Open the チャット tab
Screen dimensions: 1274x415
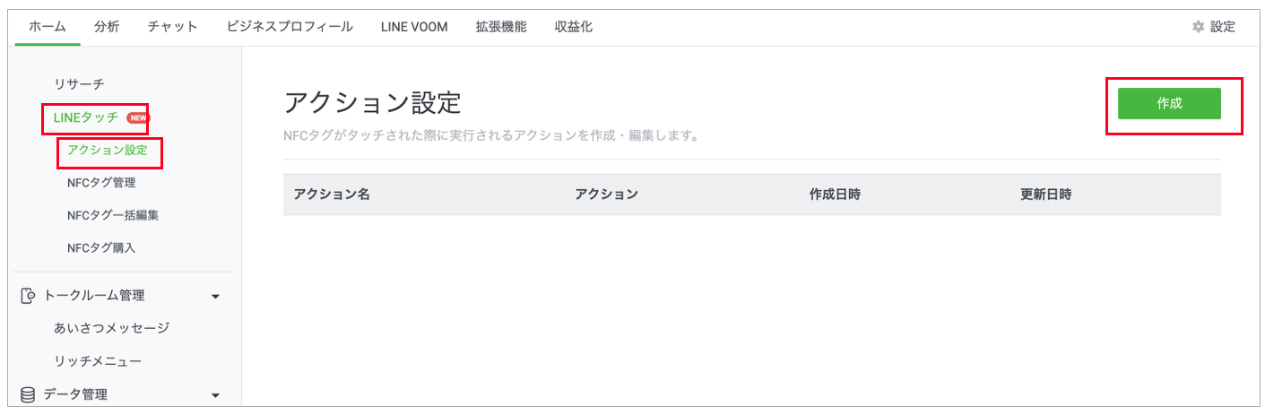point(173,27)
